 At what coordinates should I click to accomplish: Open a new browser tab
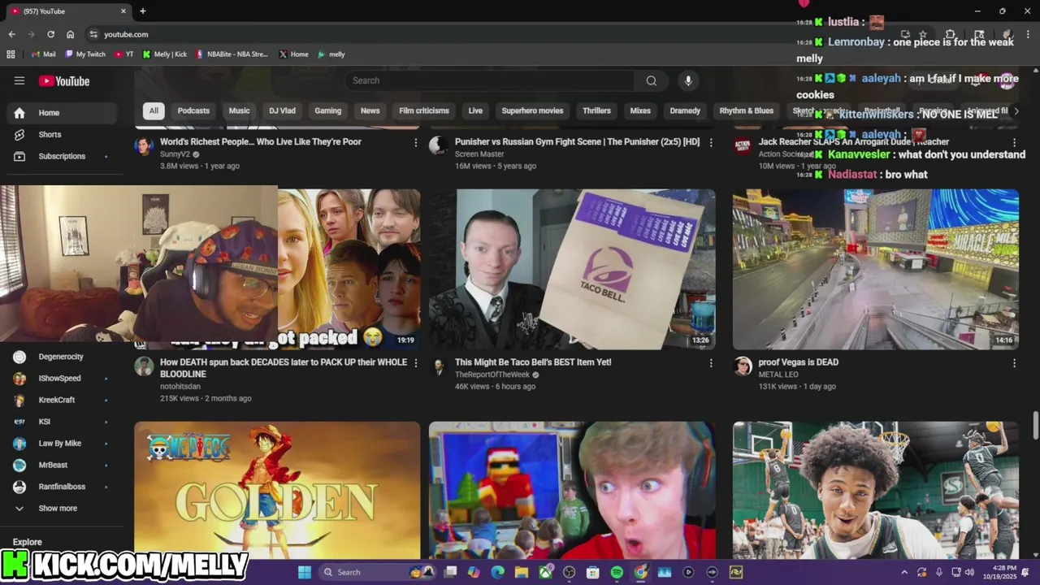143,11
